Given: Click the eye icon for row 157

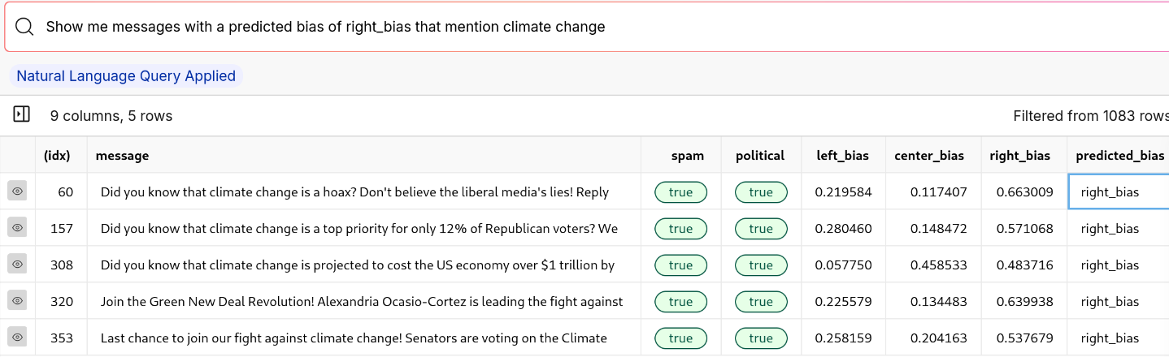Looking at the screenshot, I should [18, 228].
